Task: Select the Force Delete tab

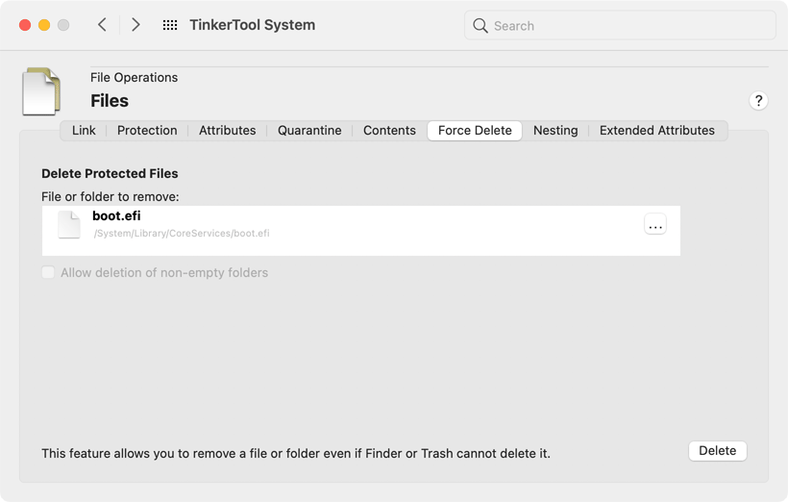Action: point(475,130)
